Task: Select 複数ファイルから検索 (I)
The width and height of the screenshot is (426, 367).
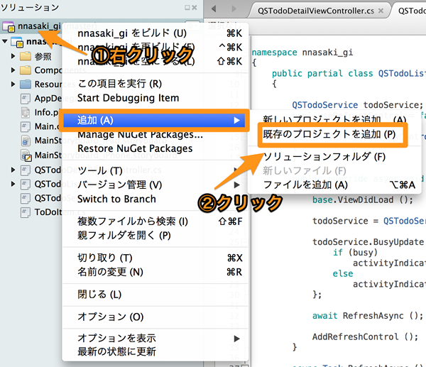Action: (x=155, y=221)
